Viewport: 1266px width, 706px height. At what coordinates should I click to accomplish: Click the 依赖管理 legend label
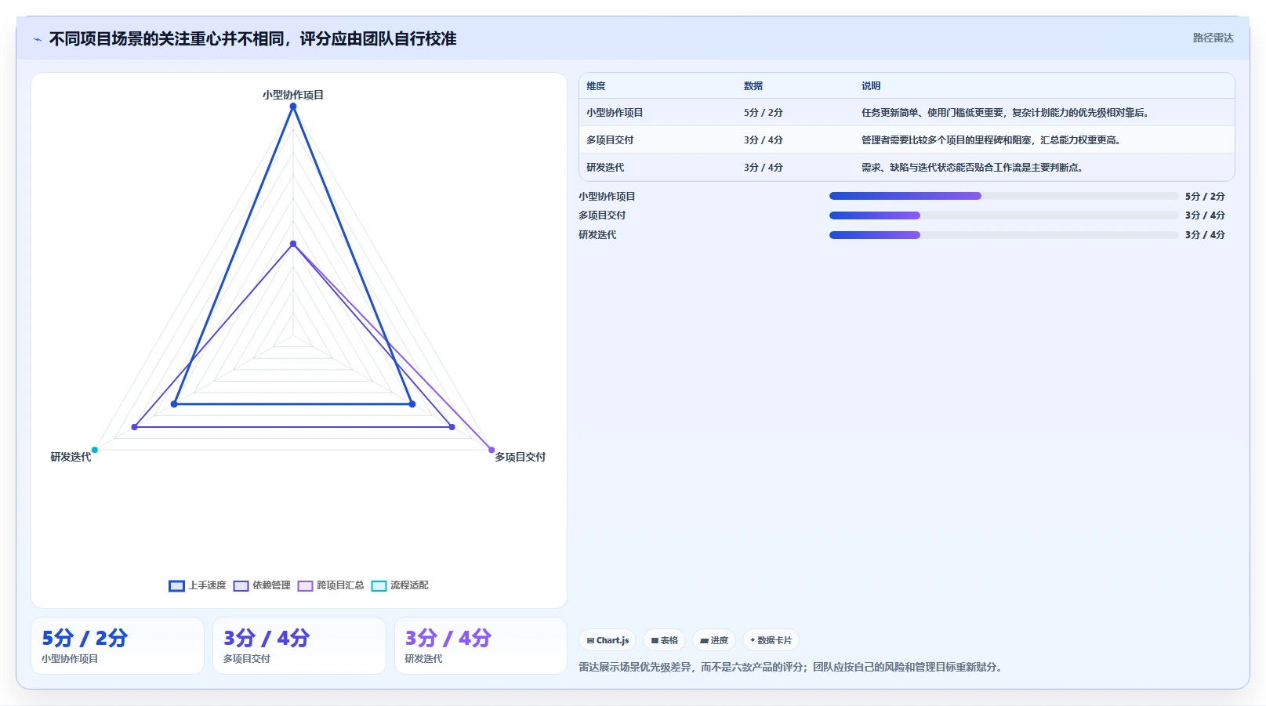(x=271, y=585)
